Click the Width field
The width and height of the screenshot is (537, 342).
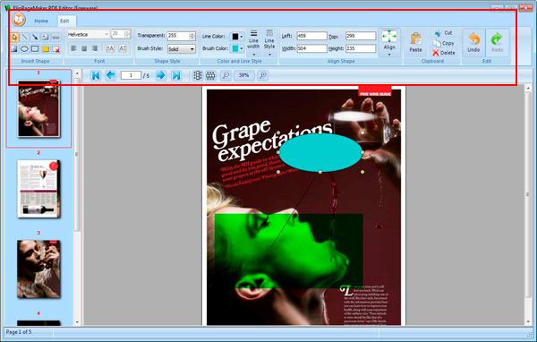(312, 48)
